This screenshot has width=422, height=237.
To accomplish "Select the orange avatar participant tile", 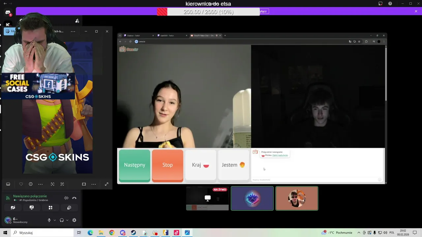I will point(297,198).
